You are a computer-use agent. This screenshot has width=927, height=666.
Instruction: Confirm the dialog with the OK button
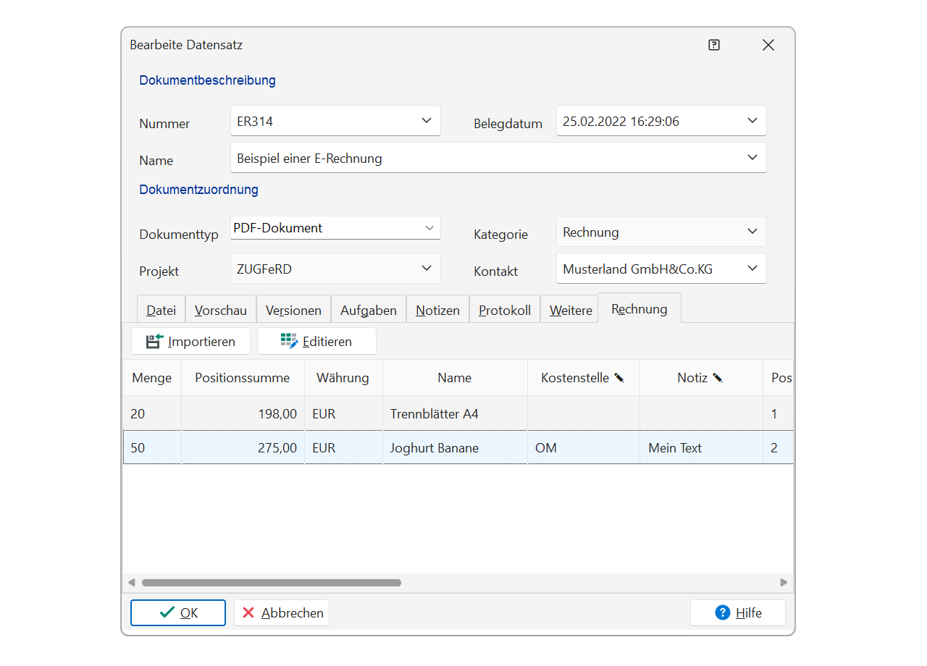coord(178,612)
